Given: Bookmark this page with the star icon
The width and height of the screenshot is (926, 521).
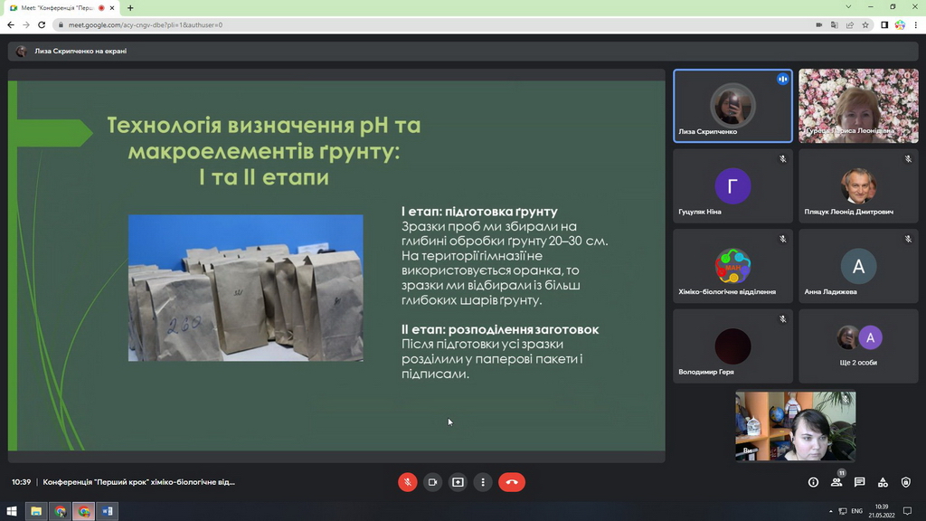Looking at the screenshot, I should click(865, 24).
